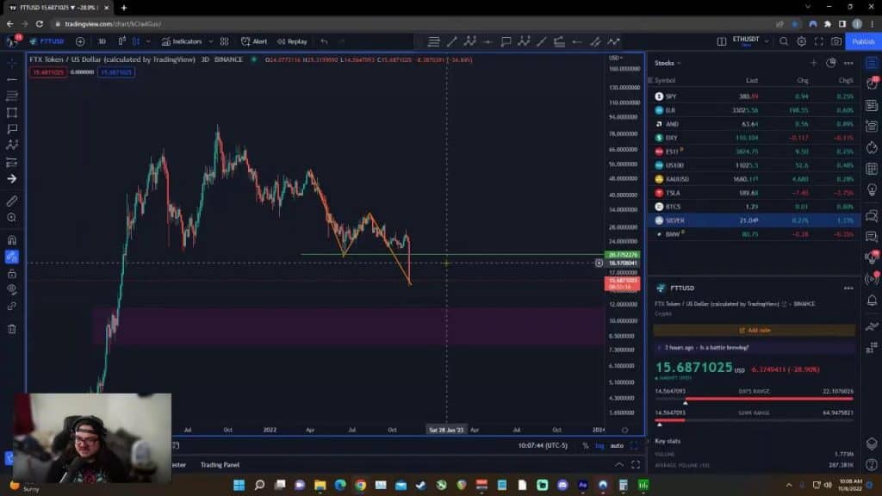Toggle auto scale on price axis

pos(617,445)
